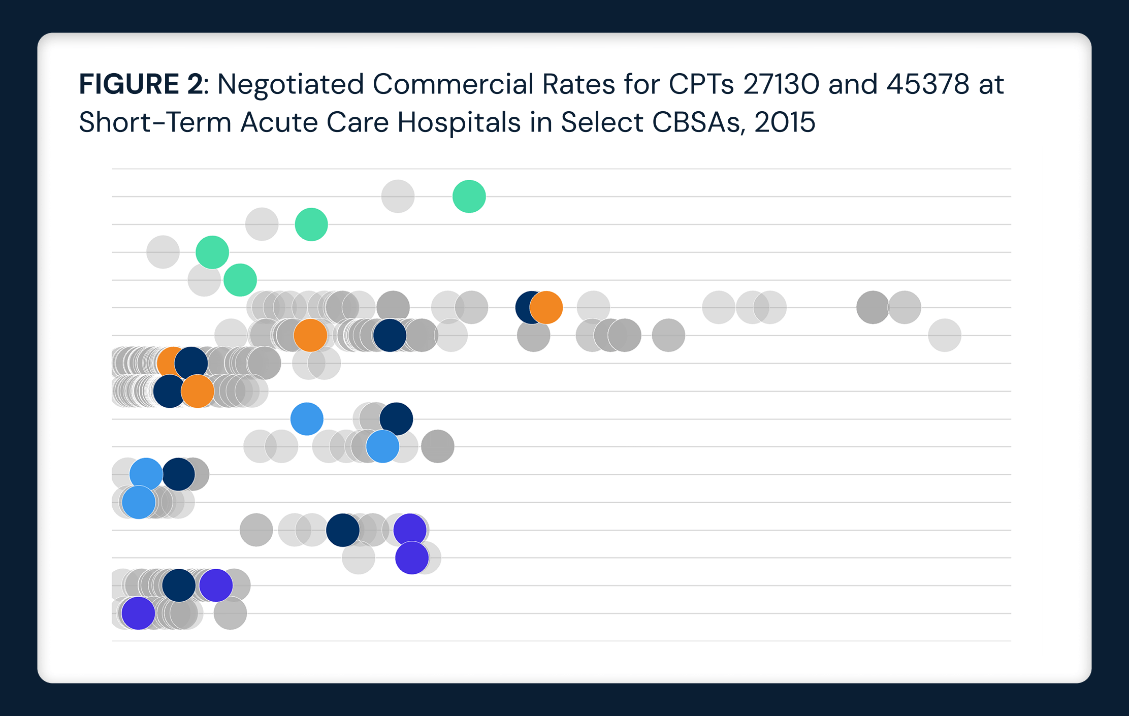Select the second-highest green data point

click(311, 224)
